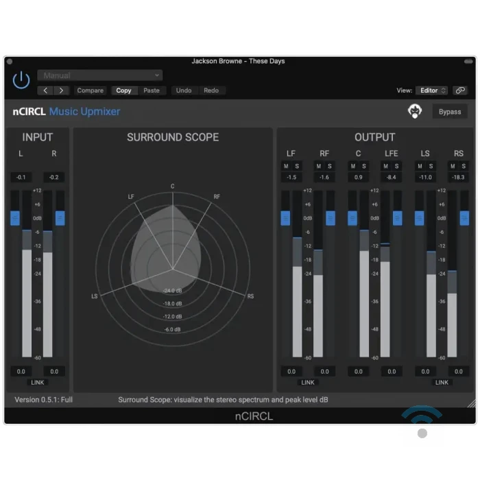Viewport: 480px width, 480px height.
Task: Click the RS peak readout -18.3
Action: [x=458, y=177]
